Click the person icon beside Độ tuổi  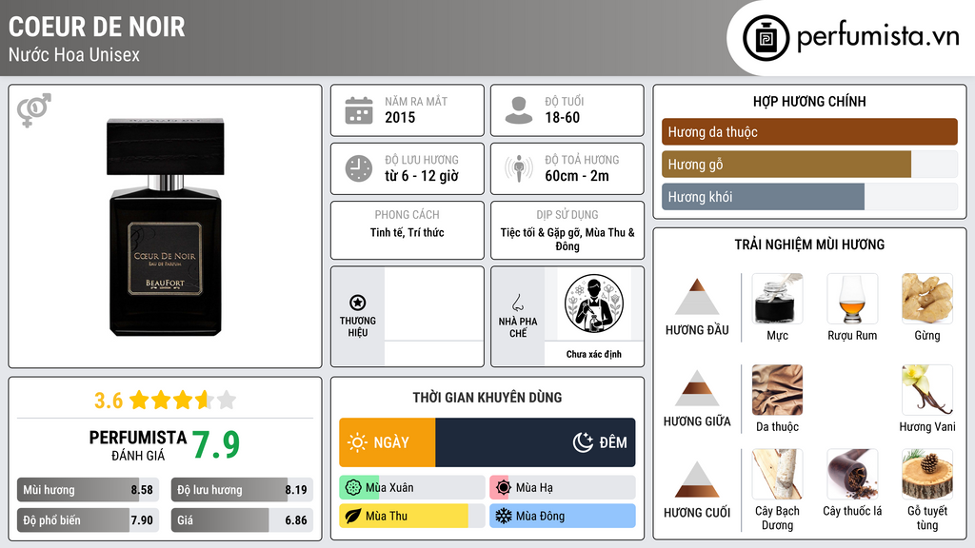[x=519, y=110]
